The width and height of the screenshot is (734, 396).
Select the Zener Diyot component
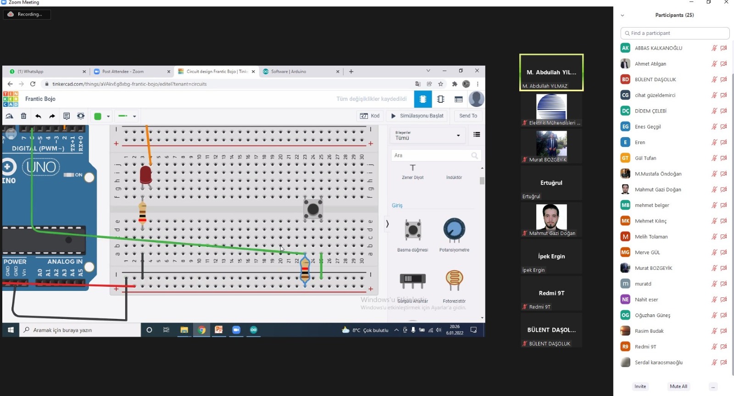click(x=412, y=172)
